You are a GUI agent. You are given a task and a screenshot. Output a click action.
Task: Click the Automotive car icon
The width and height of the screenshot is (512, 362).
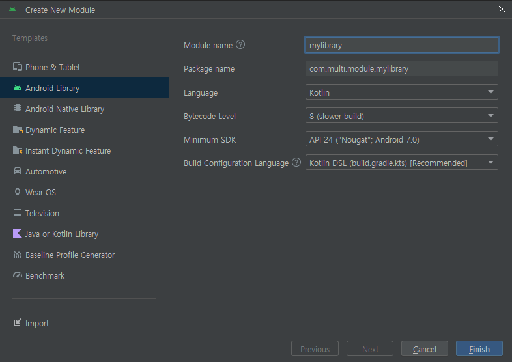coord(18,171)
